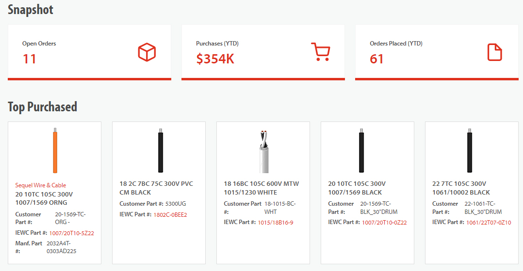Open IEWC part 1007/20T10-0Z22 link
This screenshot has width=523, height=271.
(x=384, y=223)
